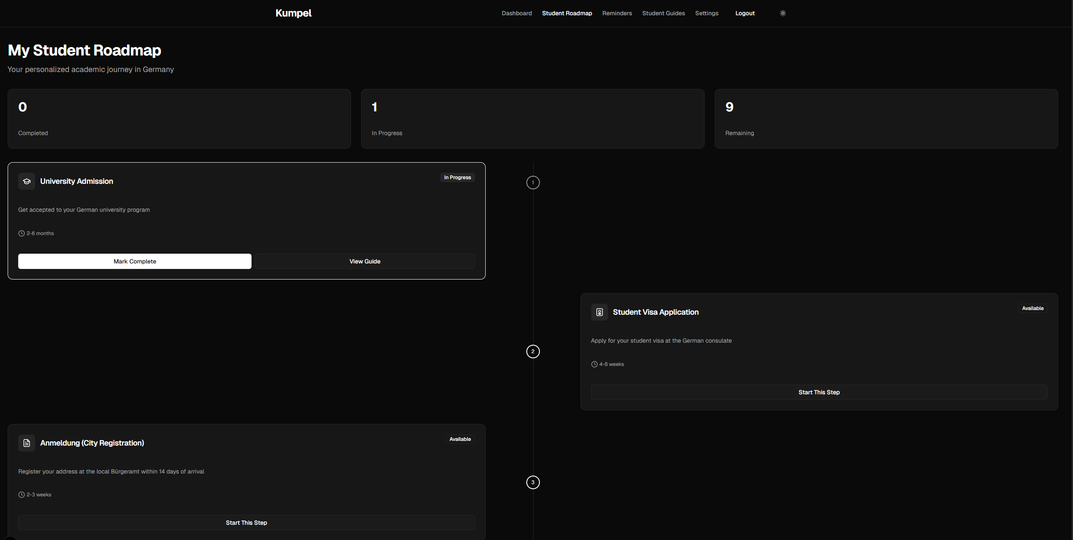Select timeline step marker 2

pos(533,352)
